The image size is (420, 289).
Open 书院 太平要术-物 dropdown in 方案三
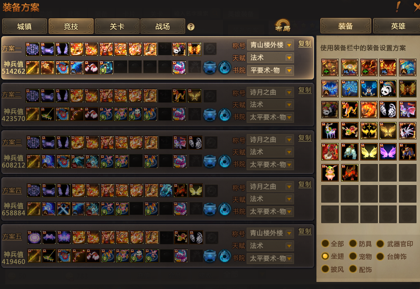click(x=270, y=164)
